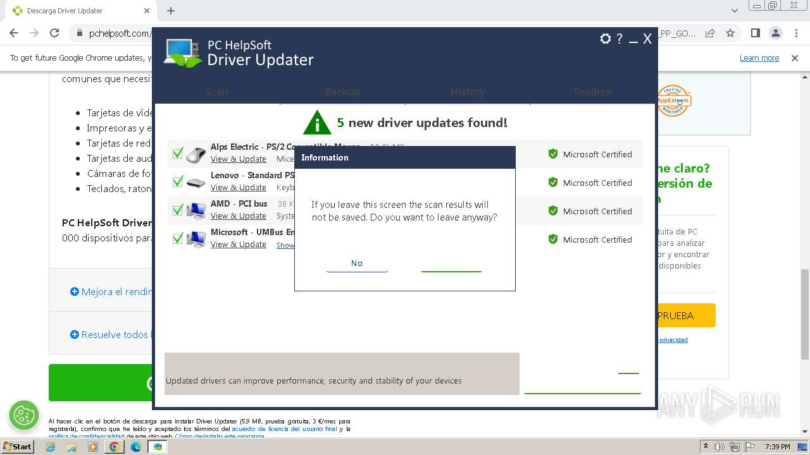This screenshot has height=455, width=810.
Task: Uncheck the AMD PCI bus driver checkbox
Action: pyautogui.click(x=178, y=210)
